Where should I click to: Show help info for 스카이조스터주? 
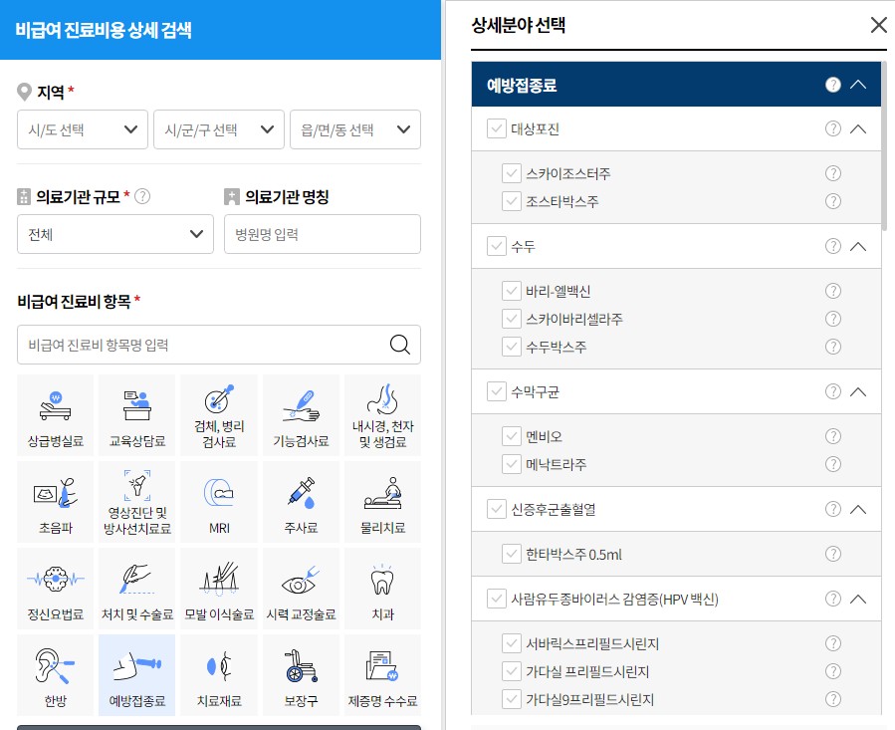coord(833,173)
